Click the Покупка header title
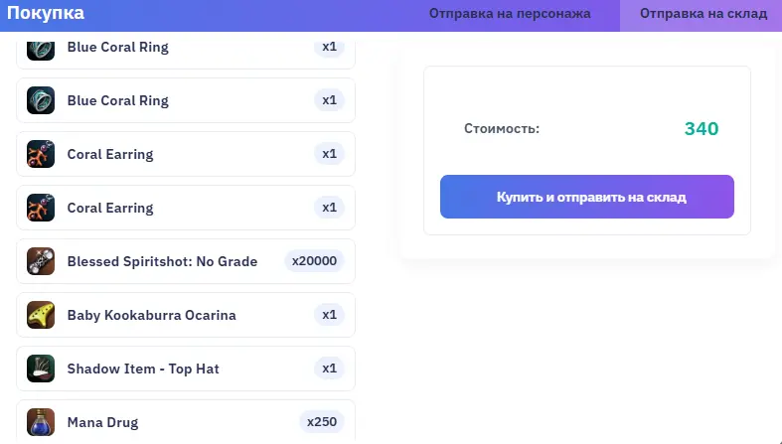 click(x=46, y=13)
